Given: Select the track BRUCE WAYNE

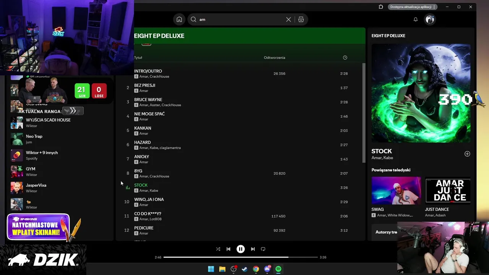Looking at the screenshot, I should (x=148, y=100).
